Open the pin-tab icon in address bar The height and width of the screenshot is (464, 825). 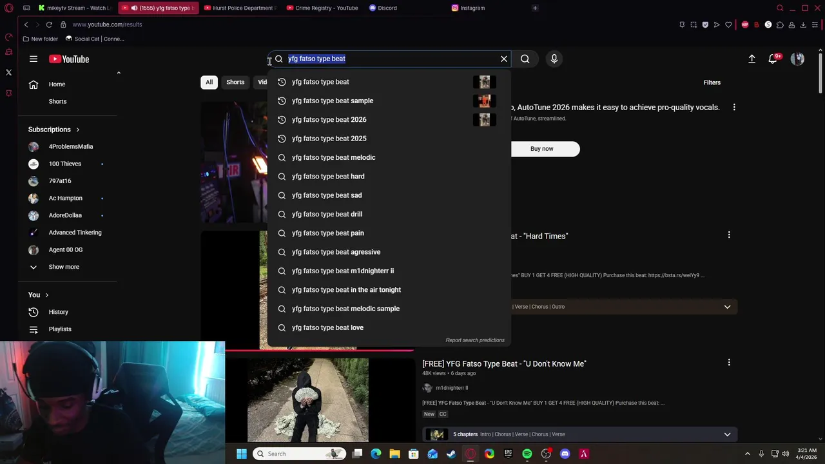coord(682,24)
